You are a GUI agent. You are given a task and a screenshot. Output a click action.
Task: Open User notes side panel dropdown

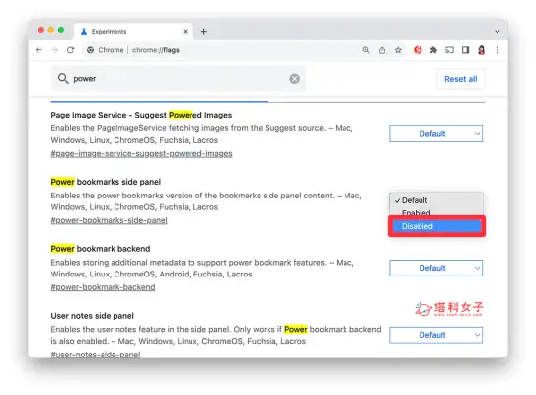435,335
